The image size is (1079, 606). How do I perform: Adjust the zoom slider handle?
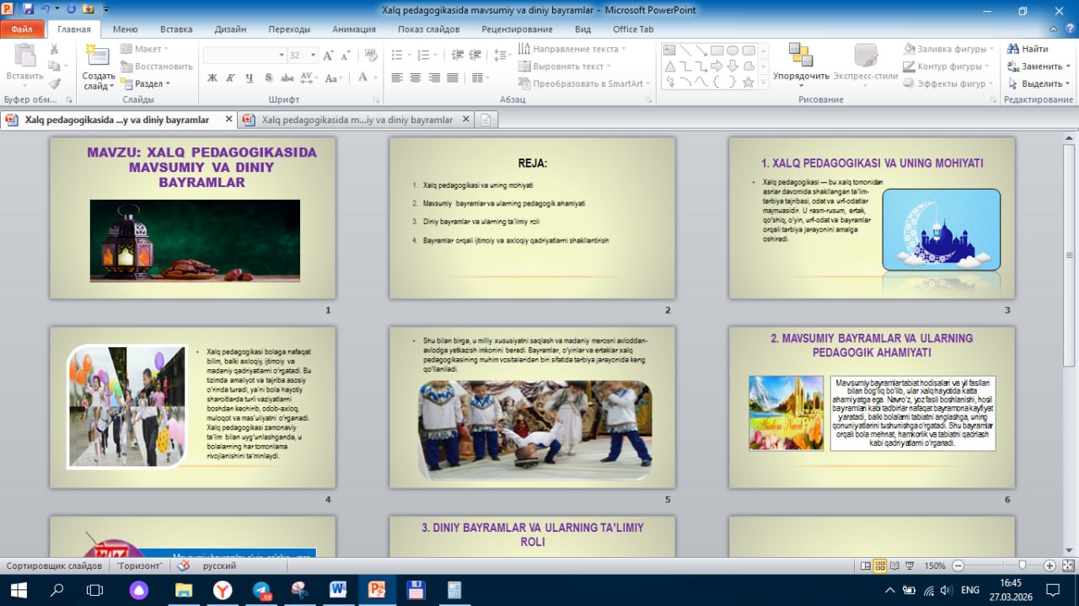pyautogui.click(x=1022, y=566)
